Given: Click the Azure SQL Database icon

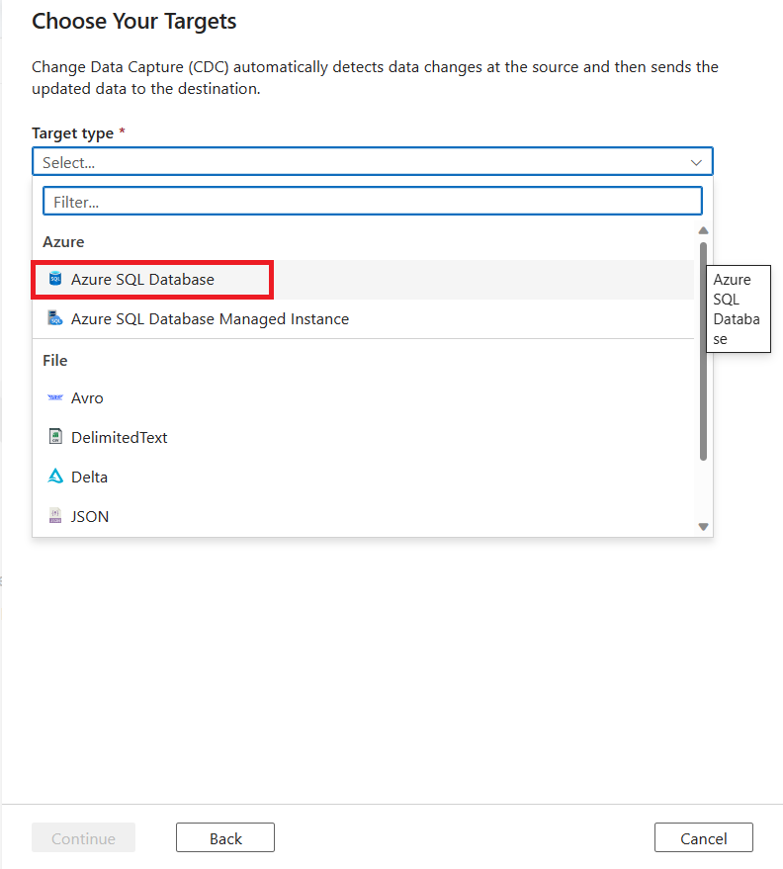Looking at the screenshot, I should point(55,280).
